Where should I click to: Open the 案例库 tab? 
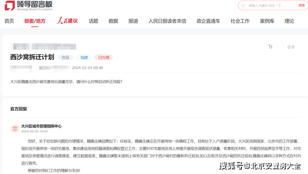(267, 21)
